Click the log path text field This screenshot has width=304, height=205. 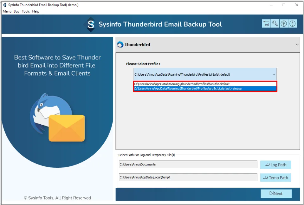point(188,165)
